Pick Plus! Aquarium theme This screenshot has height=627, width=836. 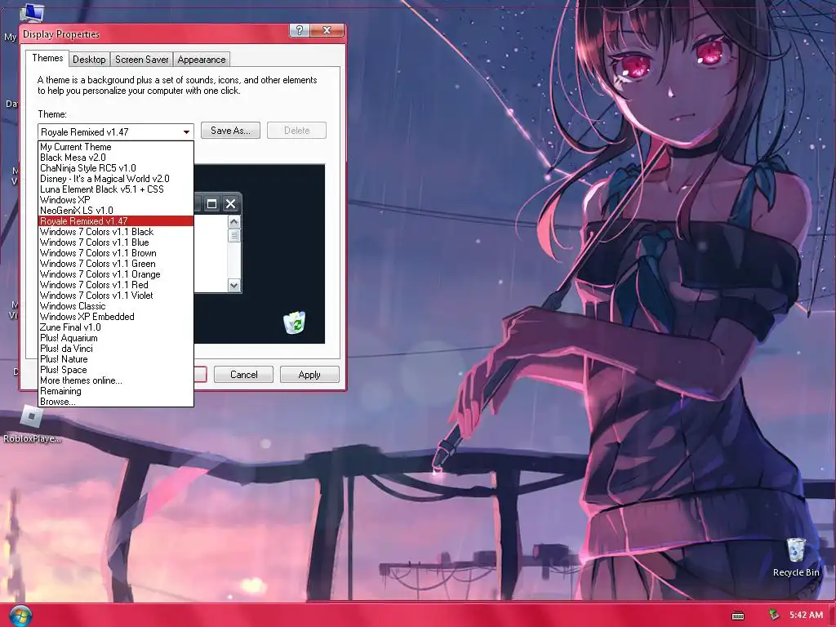[x=116, y=338]
